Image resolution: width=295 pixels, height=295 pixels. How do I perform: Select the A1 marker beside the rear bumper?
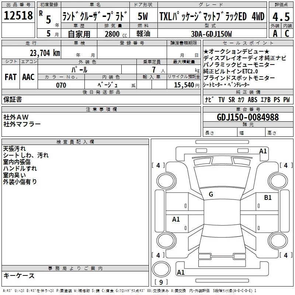[181, 273]
